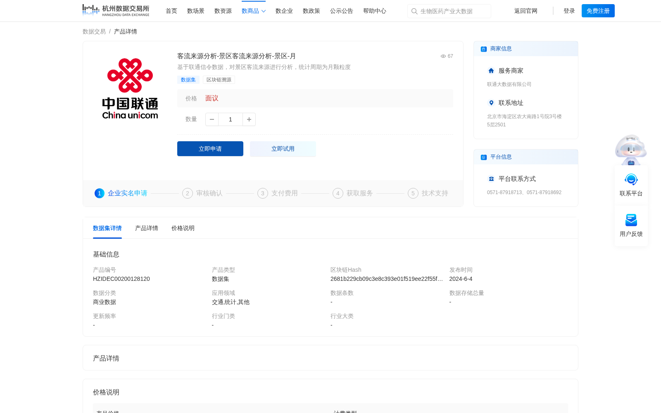Click the 平台联系方式 telephone icon
Screen dimensions: 661x413
(491, 179)
